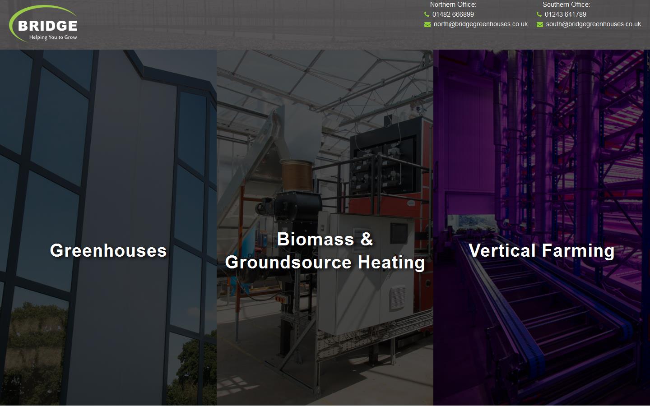This screenshot has height=406, width=650.
Task: Click the phone icon beside Northern Office number
Action: point(427,14)
